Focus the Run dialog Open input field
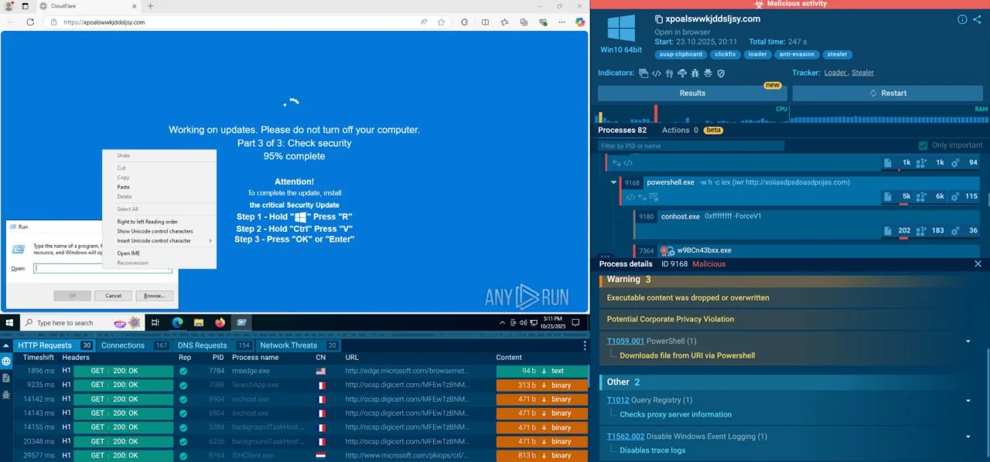The width and height of the screenshot is (990, 462). 103,268
